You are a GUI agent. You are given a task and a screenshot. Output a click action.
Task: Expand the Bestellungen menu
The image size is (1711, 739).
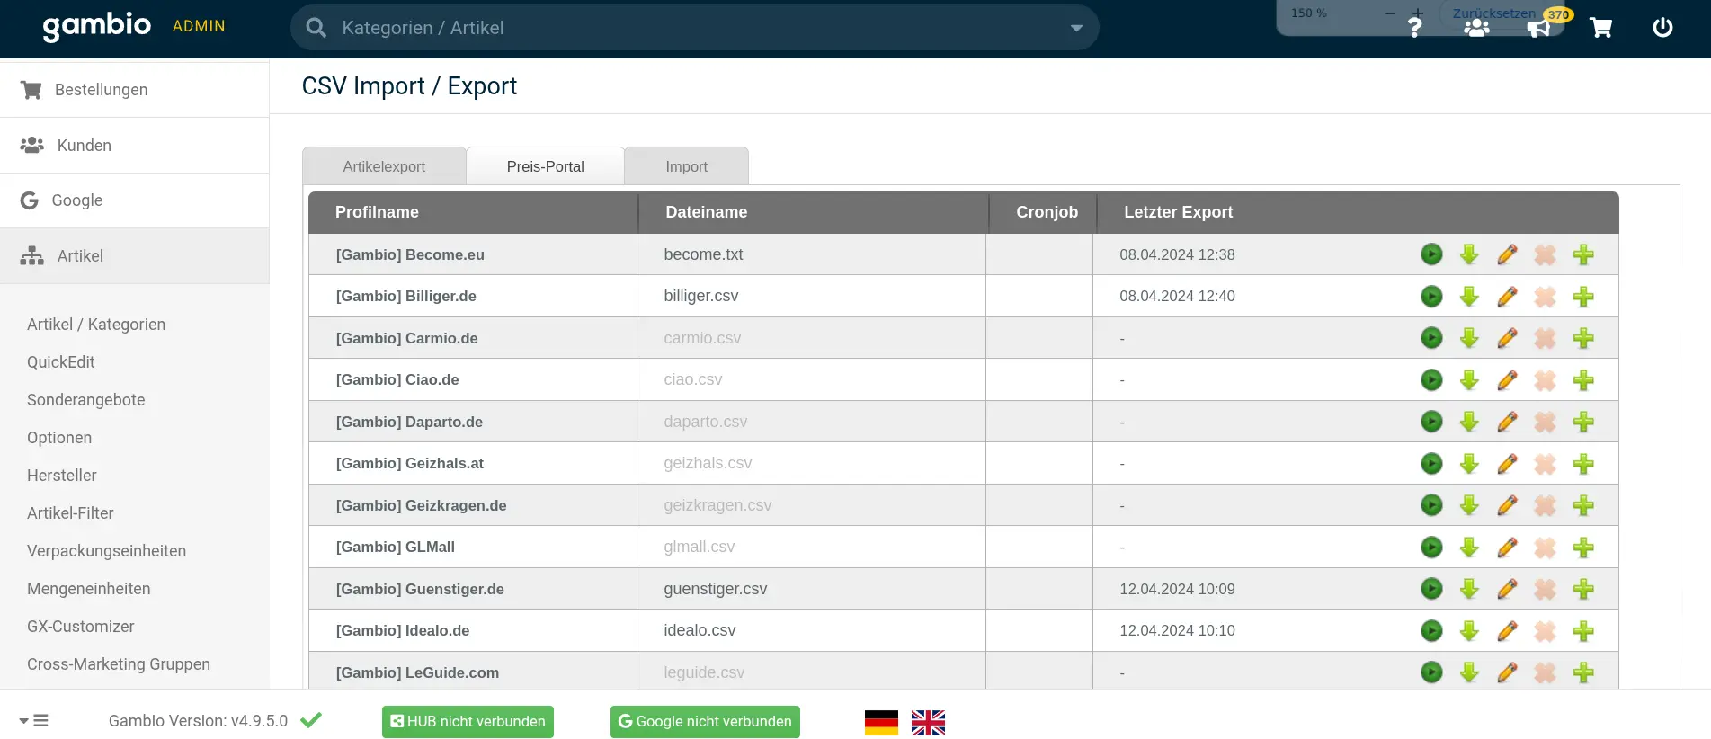(x=135, y=90)
